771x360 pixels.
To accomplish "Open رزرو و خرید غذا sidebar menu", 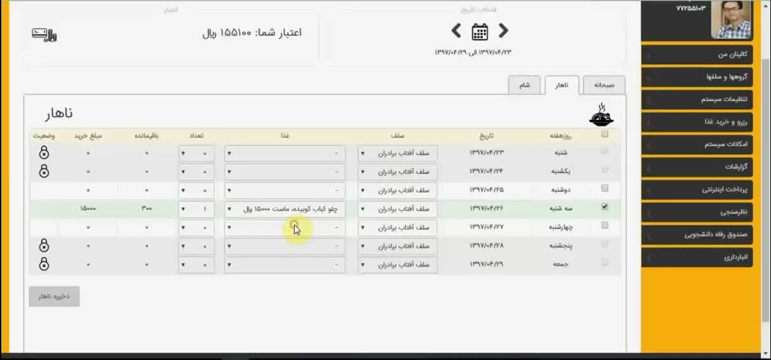I will pyautogui.click(x=697, y=122).
